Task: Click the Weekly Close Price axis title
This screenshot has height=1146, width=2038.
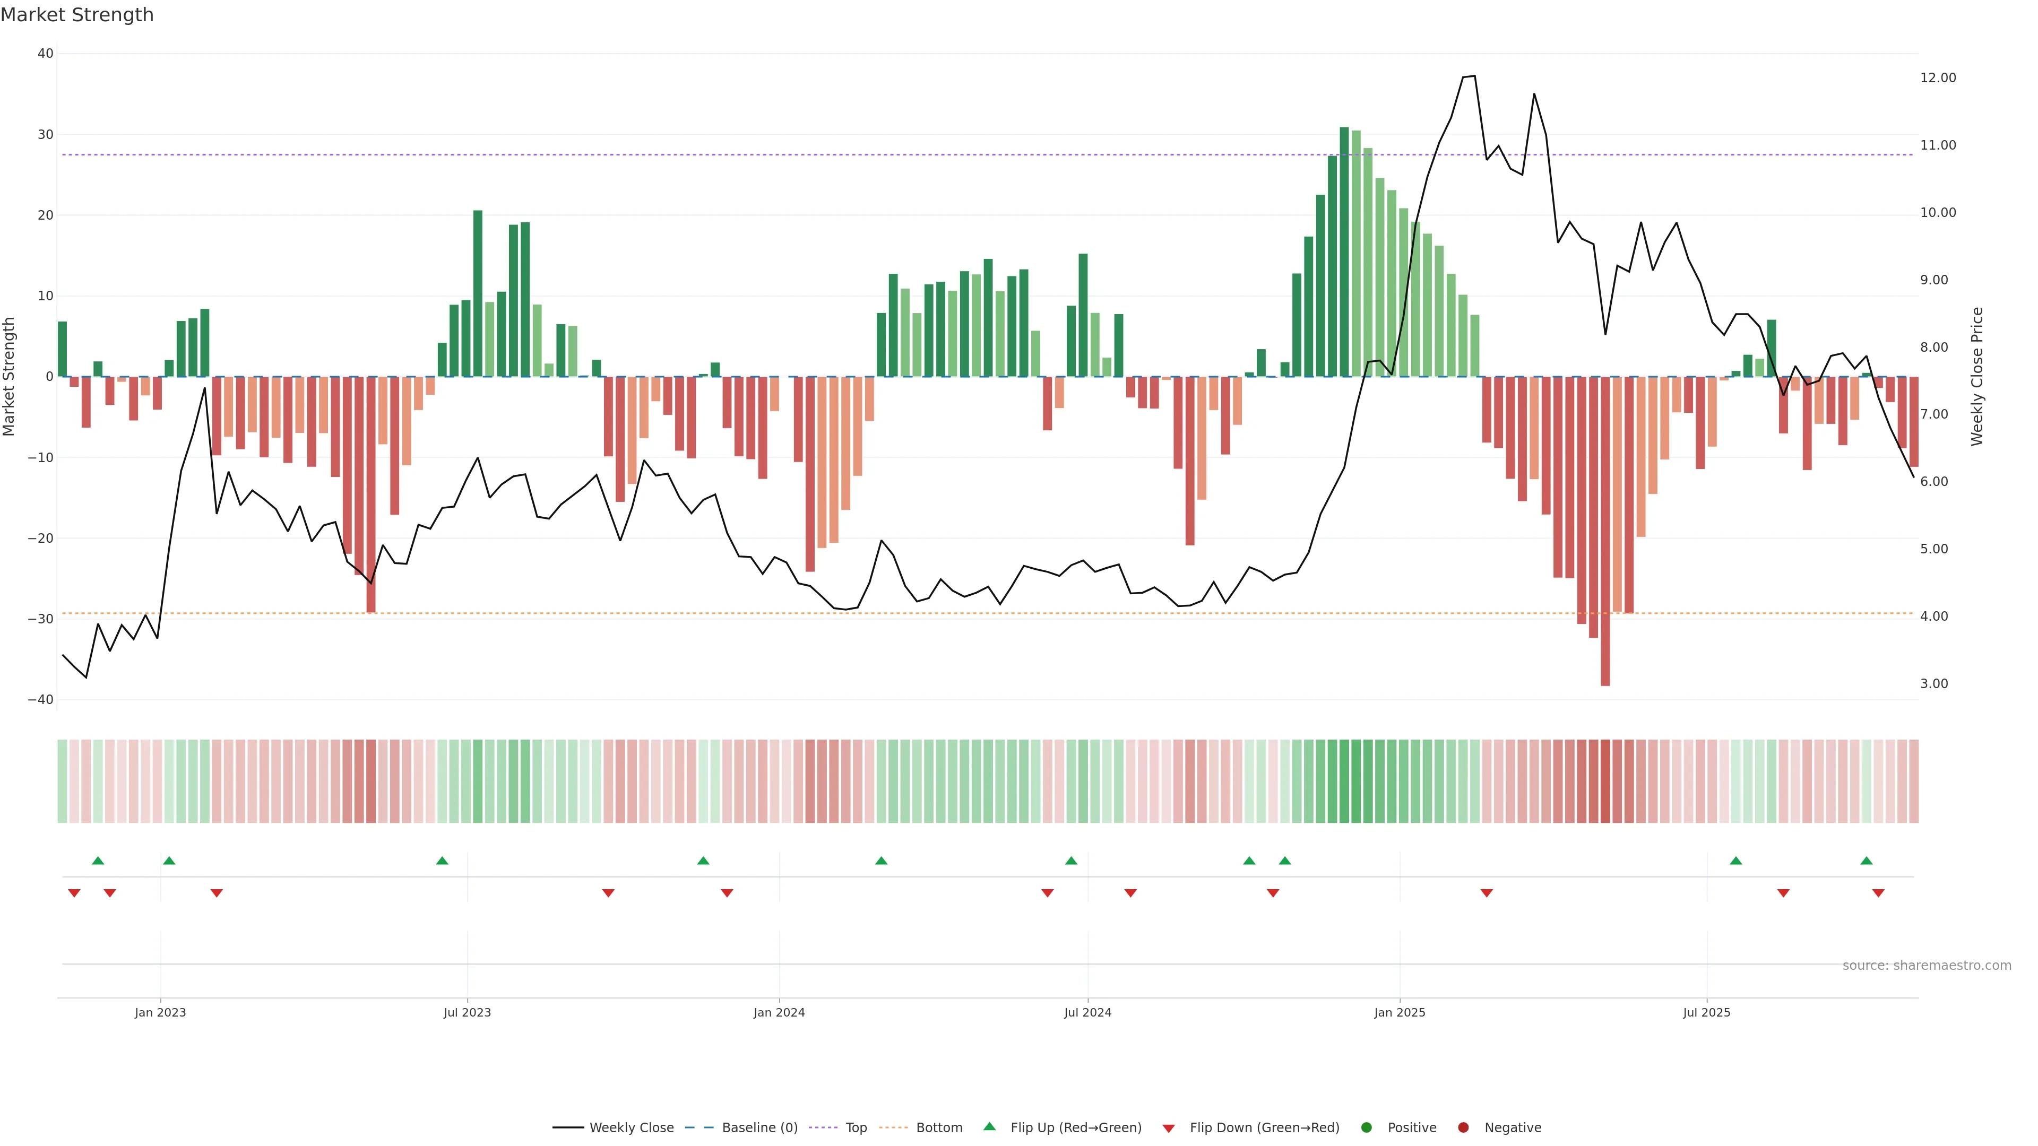Action: click(1977, 377)
